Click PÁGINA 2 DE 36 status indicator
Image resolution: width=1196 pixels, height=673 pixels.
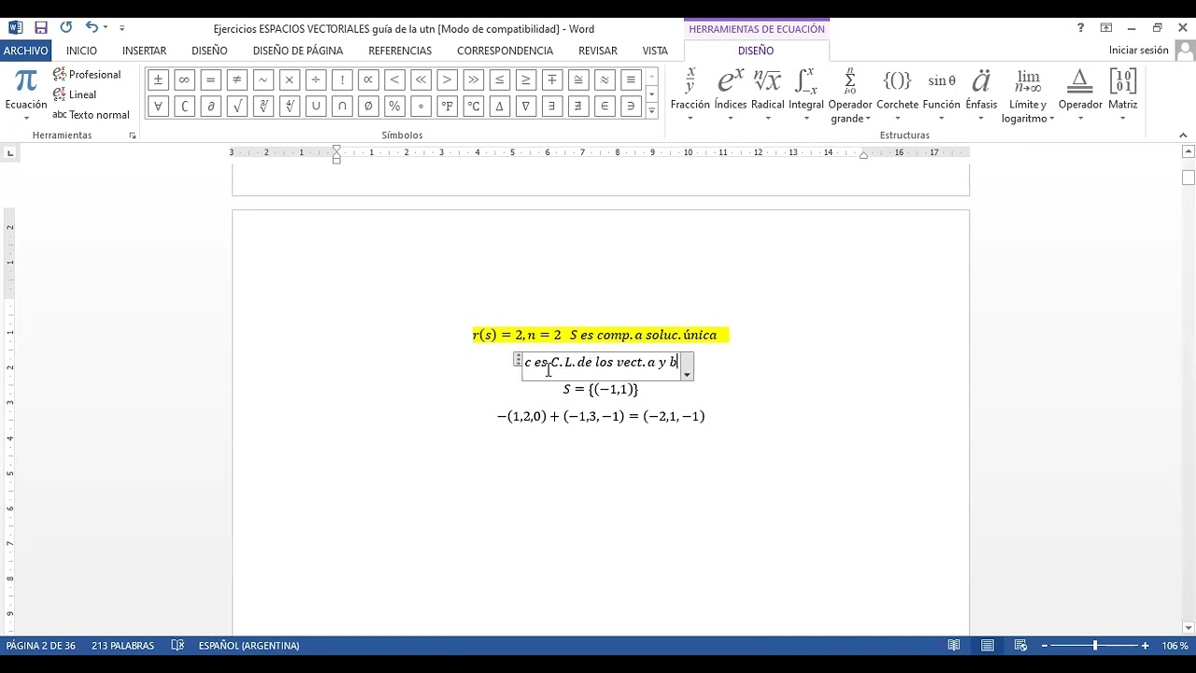(40, 646)
